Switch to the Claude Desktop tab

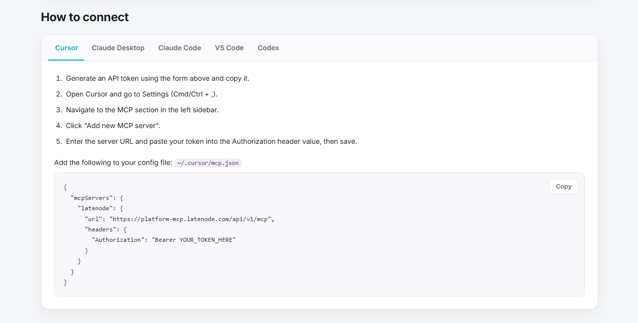pyautogui.click(x=118, y=48)
